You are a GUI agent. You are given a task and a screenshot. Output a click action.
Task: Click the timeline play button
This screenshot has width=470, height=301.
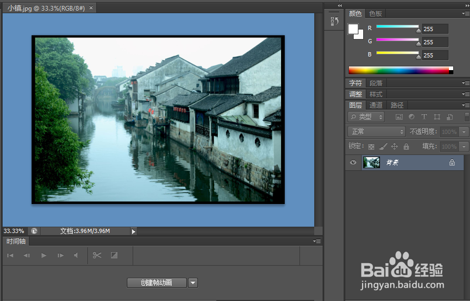point(44,255)
